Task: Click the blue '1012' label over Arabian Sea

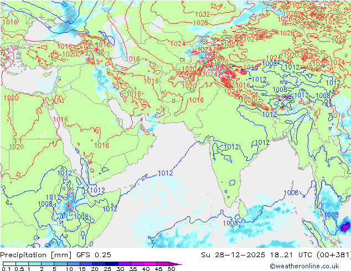Action: tap(165, 173)
